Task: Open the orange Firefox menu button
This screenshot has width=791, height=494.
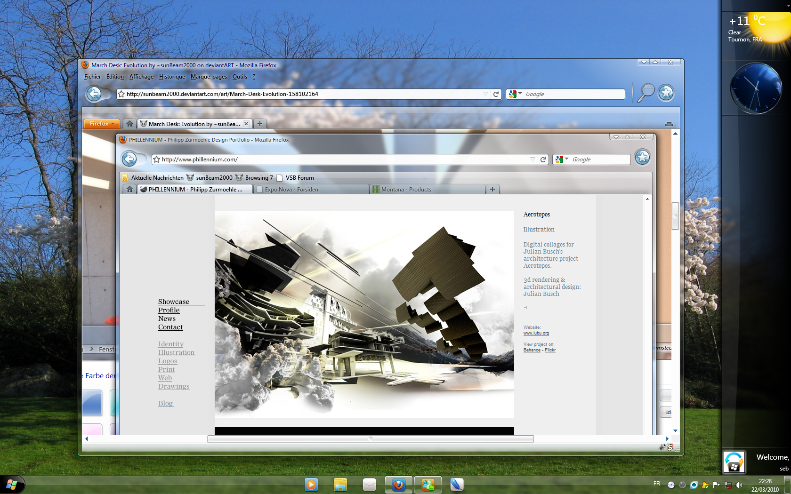Action: (x=102, y=124)
